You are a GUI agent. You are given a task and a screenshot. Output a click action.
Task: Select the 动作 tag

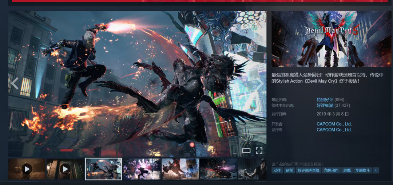(277, 170)
